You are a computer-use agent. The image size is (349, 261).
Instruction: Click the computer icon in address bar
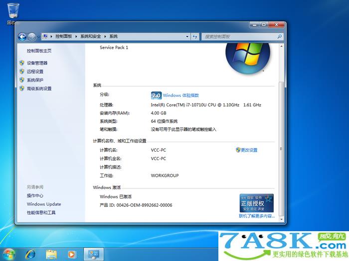click(45, 36)
